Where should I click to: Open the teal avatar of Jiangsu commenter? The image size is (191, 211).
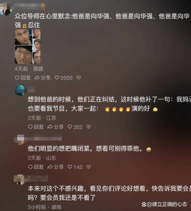point(20,91)
